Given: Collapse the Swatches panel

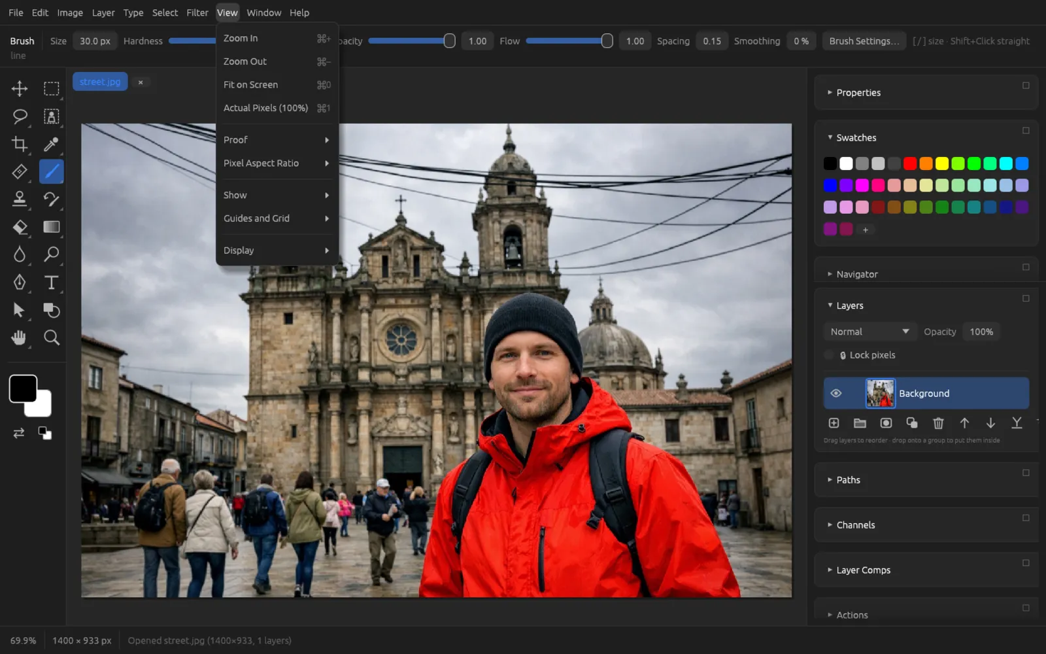Looking at the screenshot, I should pyautogui.click(x=830, y=137).
